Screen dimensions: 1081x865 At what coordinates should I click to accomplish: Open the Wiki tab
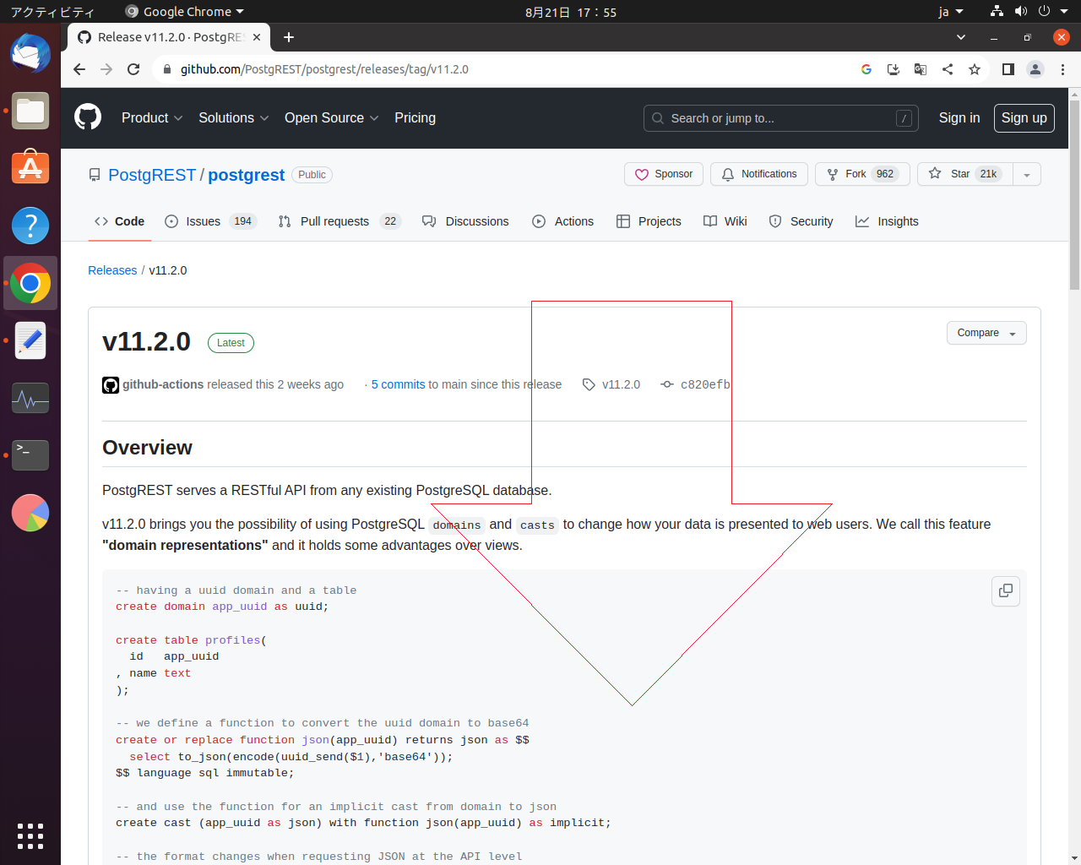click(725, 221)
